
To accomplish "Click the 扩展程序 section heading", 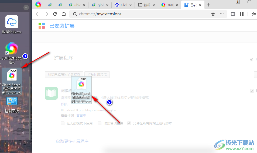I will (x=64, y=58).
